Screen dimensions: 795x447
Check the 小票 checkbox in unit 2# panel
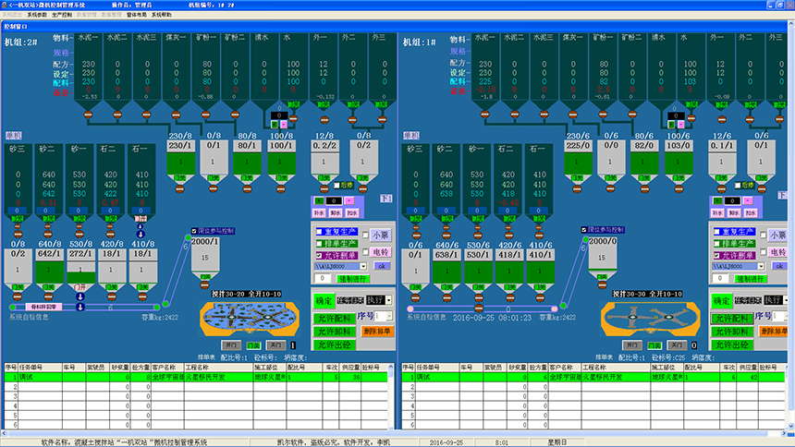coord(366,235)
